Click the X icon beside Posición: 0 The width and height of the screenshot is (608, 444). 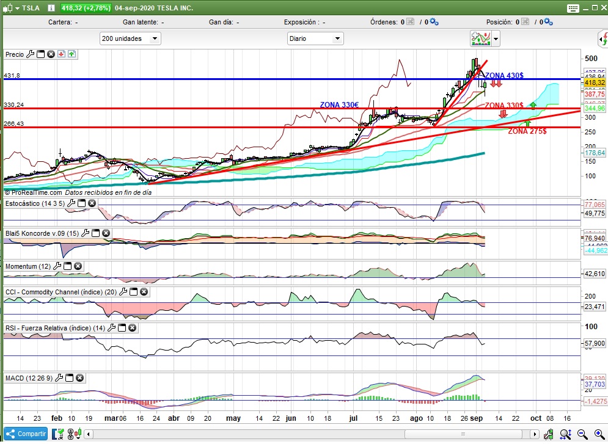click(525, 22)
